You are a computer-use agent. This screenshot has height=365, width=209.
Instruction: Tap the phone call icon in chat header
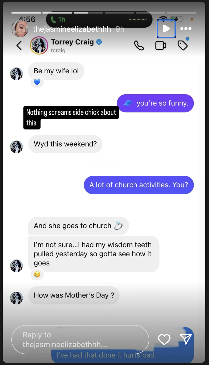pyautogui.click(x=139, y=45)
